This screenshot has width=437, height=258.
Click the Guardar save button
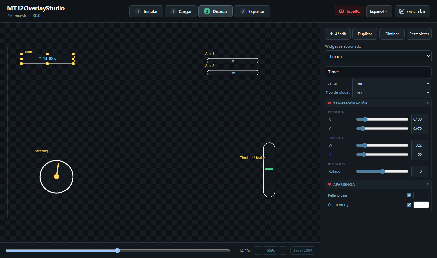[x=412, y=11]
